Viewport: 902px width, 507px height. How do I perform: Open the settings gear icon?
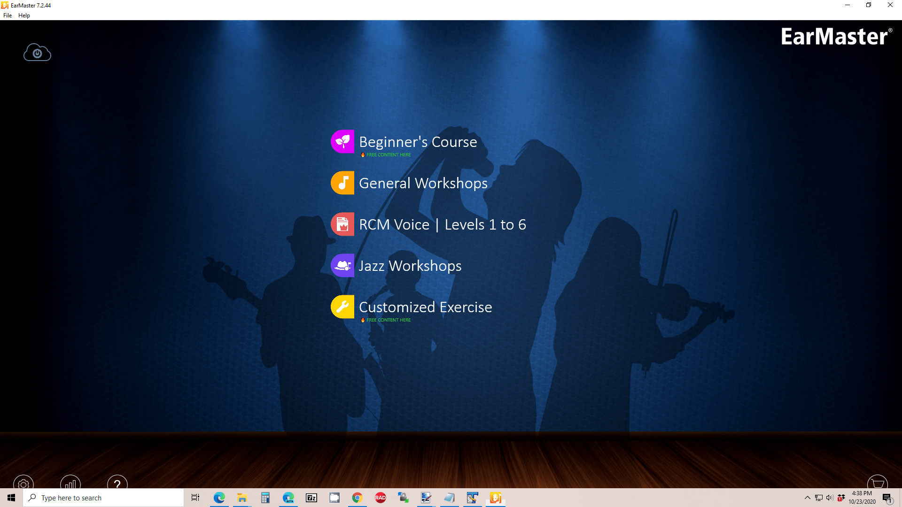[23, 483]
